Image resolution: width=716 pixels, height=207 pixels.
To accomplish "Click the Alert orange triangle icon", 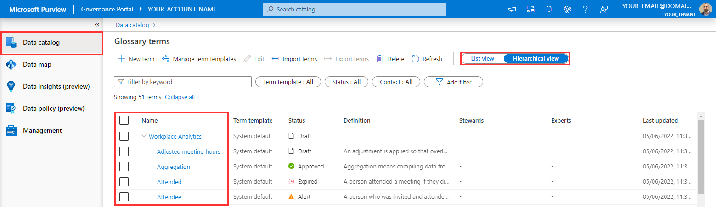I will [x=291, y=196].
